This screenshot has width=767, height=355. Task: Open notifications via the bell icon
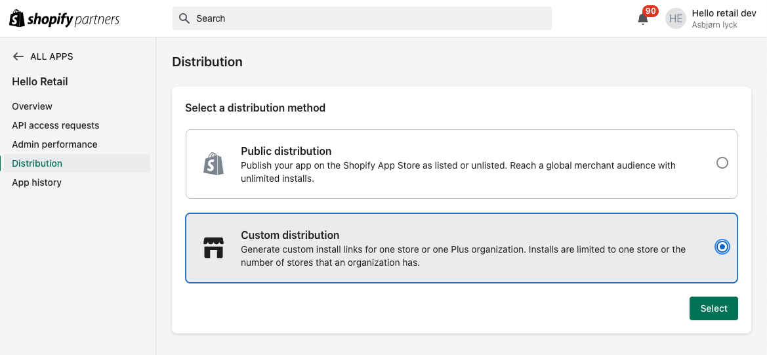coord(643,19)
